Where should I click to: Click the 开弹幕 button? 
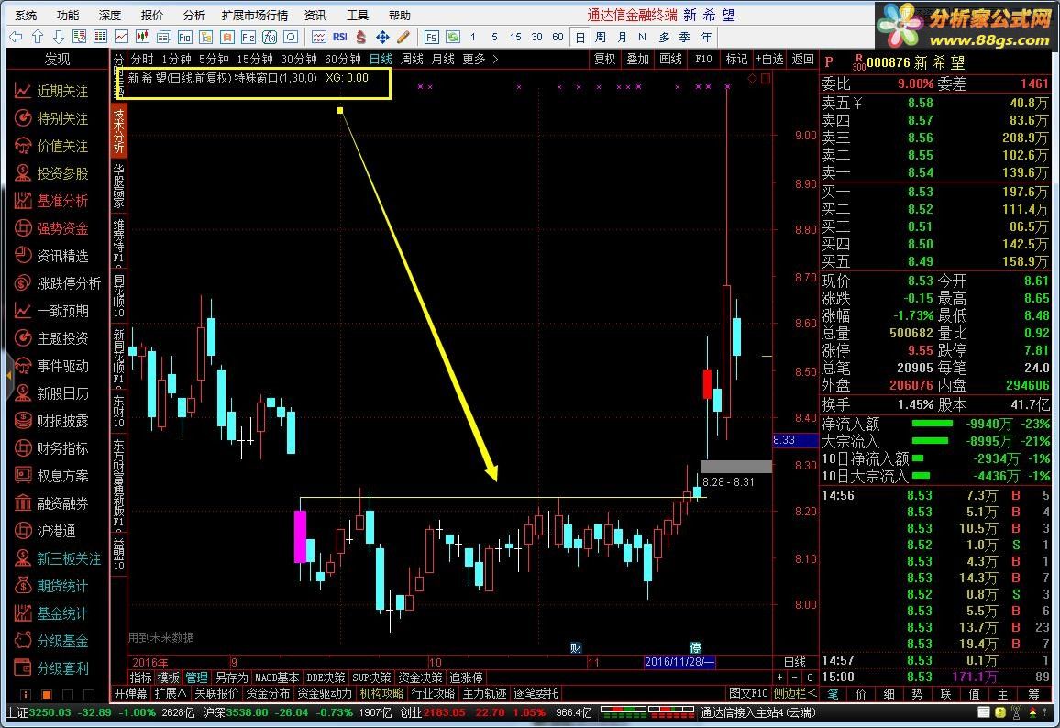tap(131, 693)
